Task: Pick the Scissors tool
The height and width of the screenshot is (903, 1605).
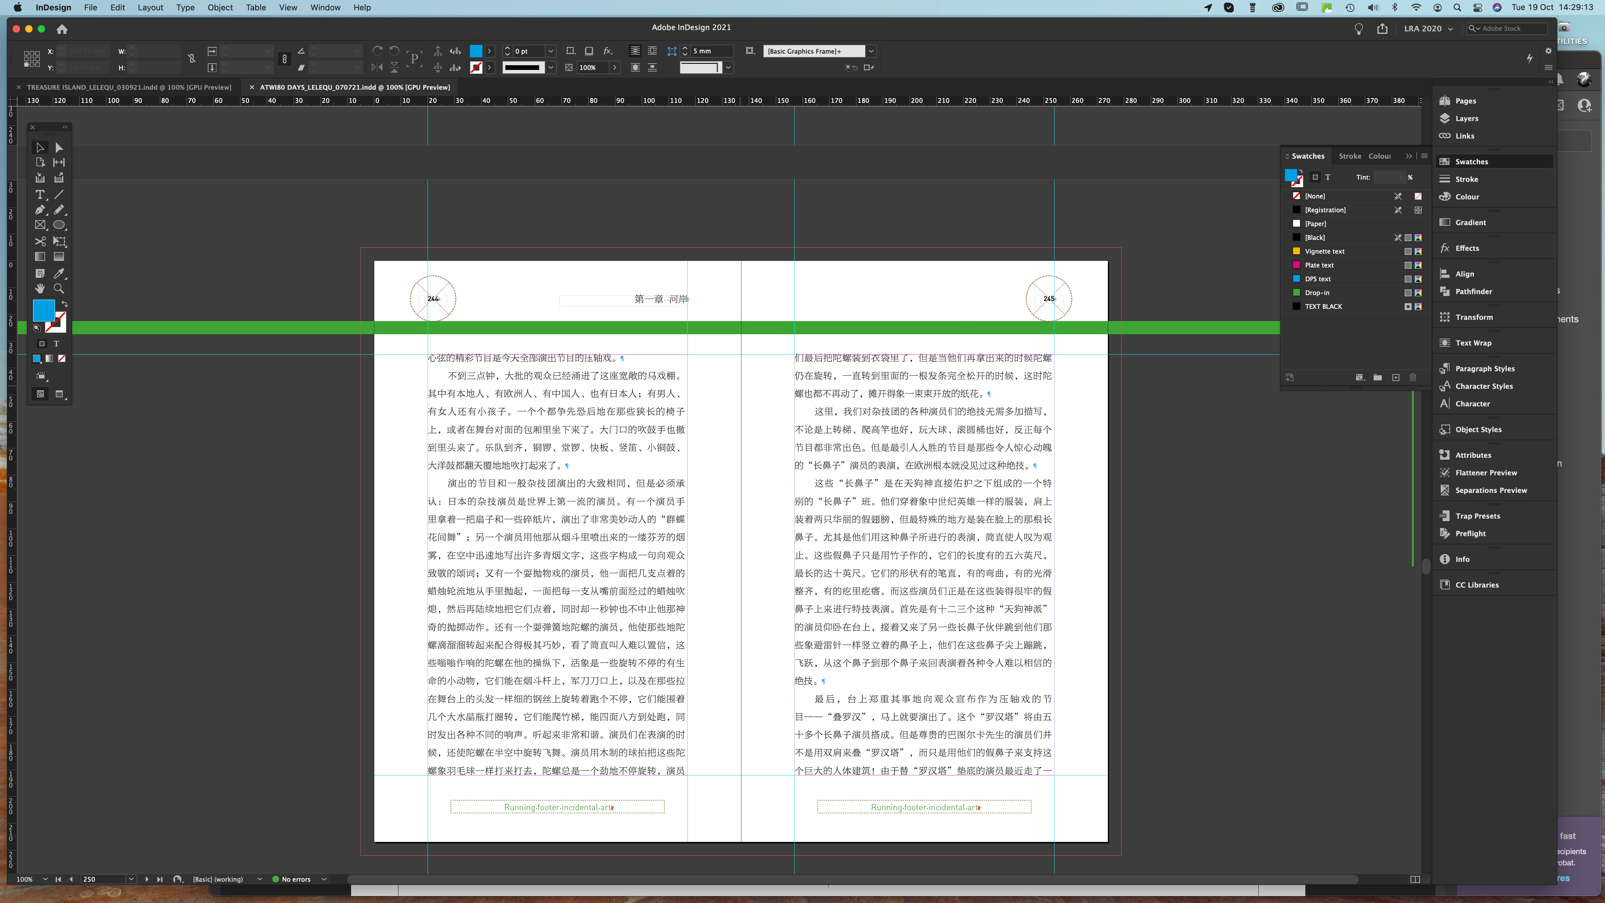Action: point(40,241)
